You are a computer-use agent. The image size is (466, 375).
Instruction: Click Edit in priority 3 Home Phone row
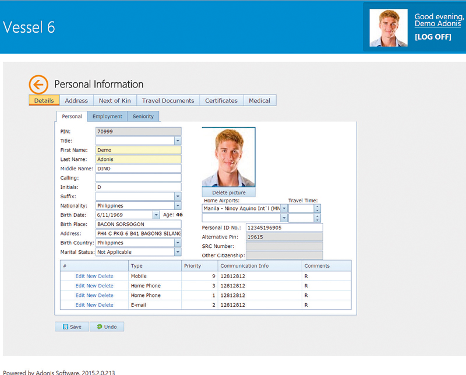pyautogui.click(x=80, y=286)
